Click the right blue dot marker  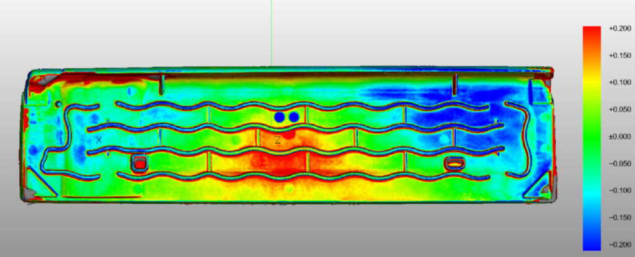pos(294,116)
